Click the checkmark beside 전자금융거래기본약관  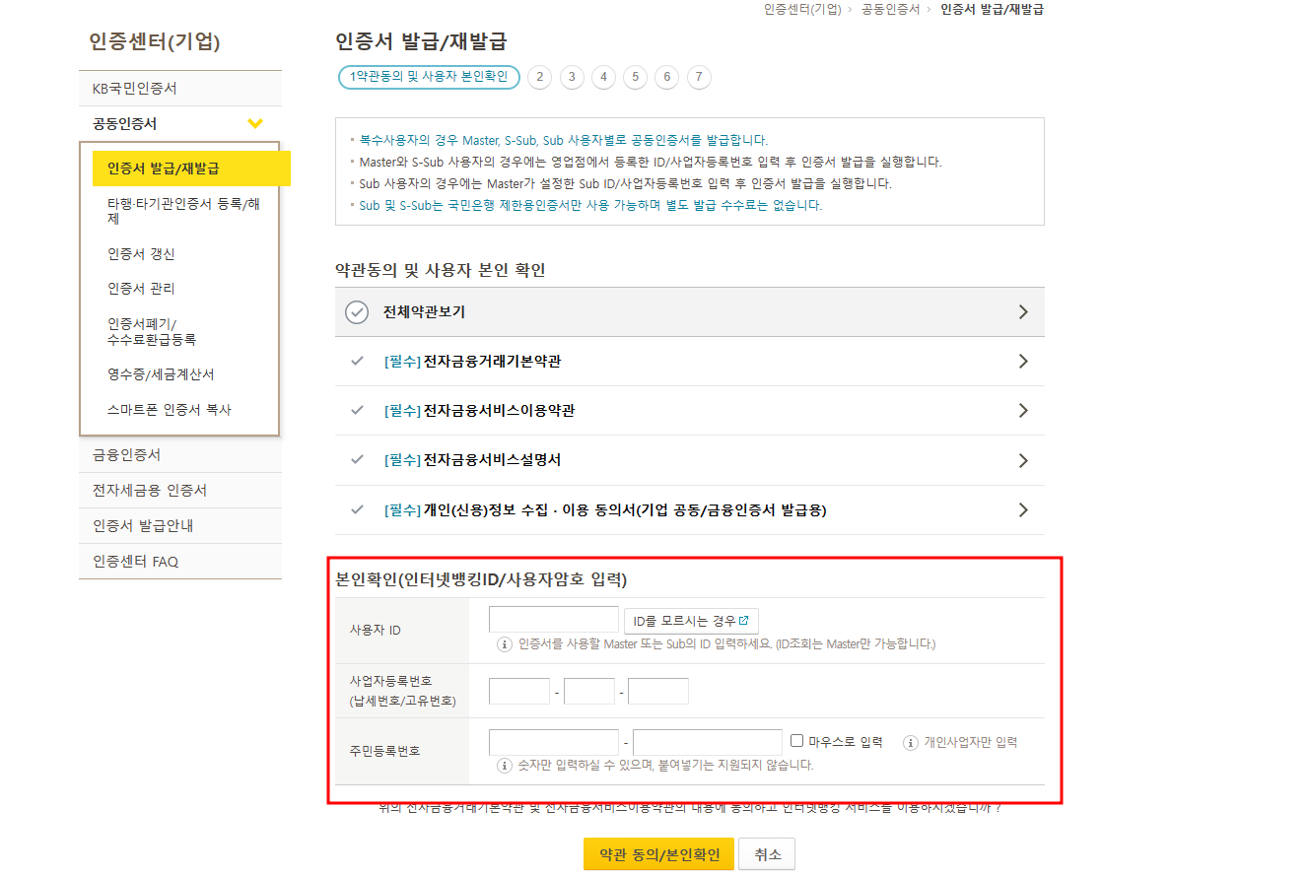coord(357,362)
